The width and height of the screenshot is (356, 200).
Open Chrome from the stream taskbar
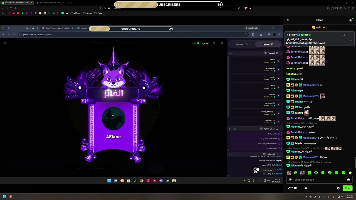click(x=142, y=181)
